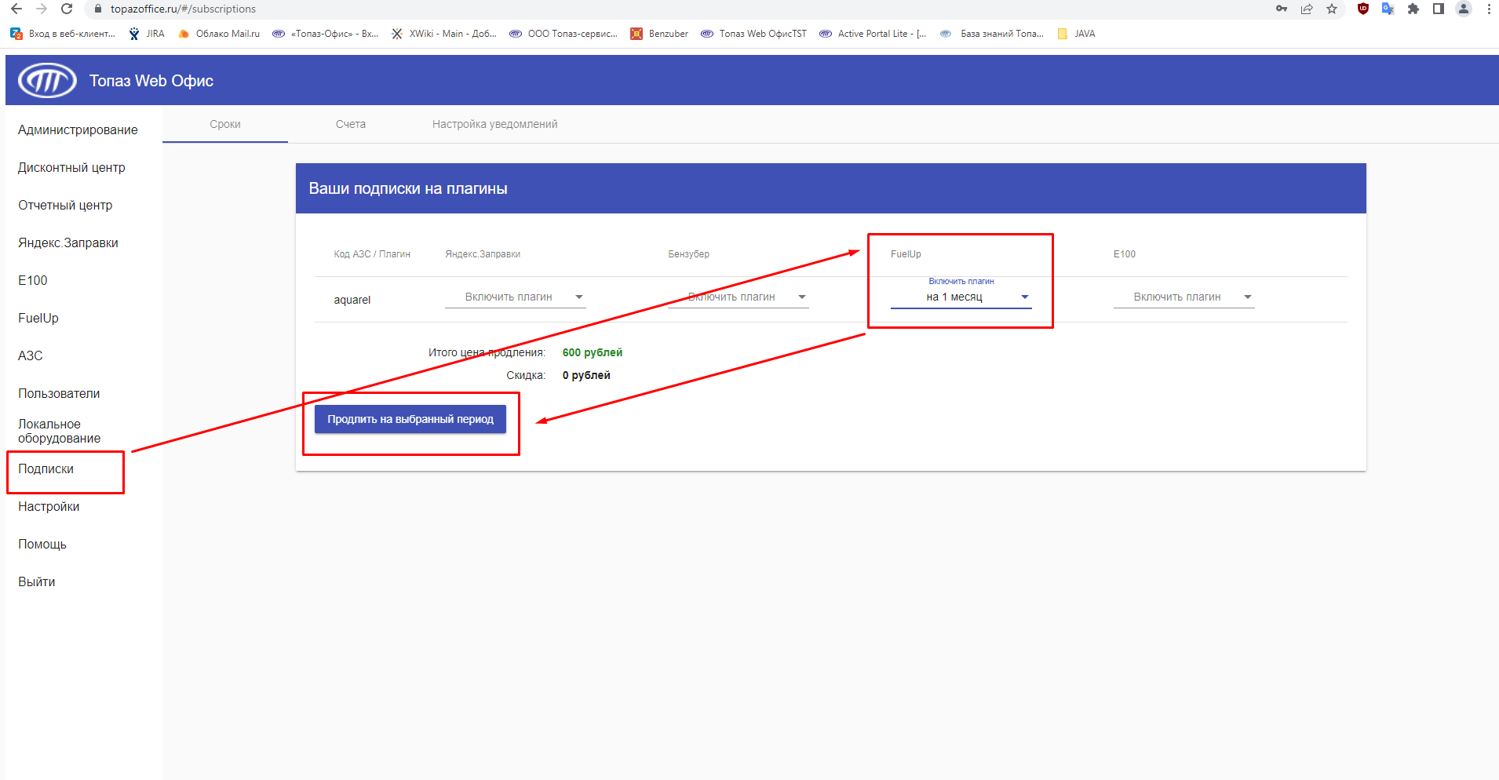Open the XWiki - Main bookmark
Image resolution: width=1499 pixels, height=780 pixels.
click(444, 34)
